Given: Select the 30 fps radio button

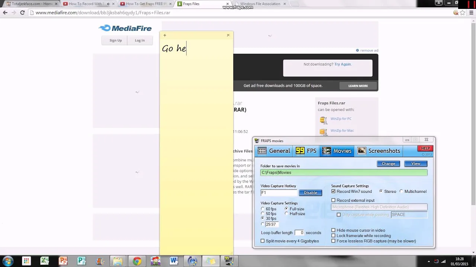Looking at the screenshot, I should pyautogui.click(x=263, y=219).
